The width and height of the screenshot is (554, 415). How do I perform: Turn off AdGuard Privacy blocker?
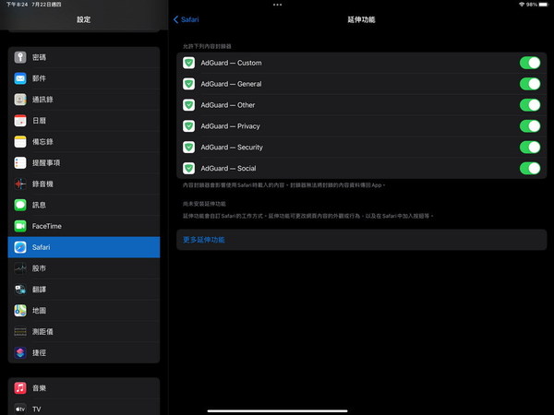point(530,126)
